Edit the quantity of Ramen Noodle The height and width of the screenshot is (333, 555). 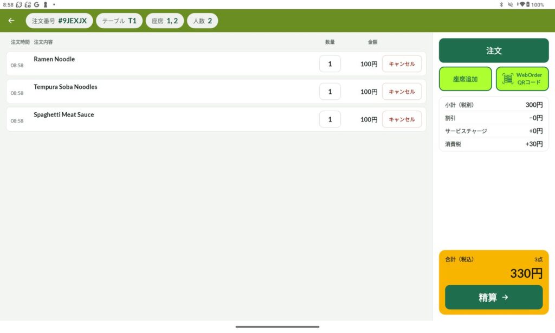(330, 64)
